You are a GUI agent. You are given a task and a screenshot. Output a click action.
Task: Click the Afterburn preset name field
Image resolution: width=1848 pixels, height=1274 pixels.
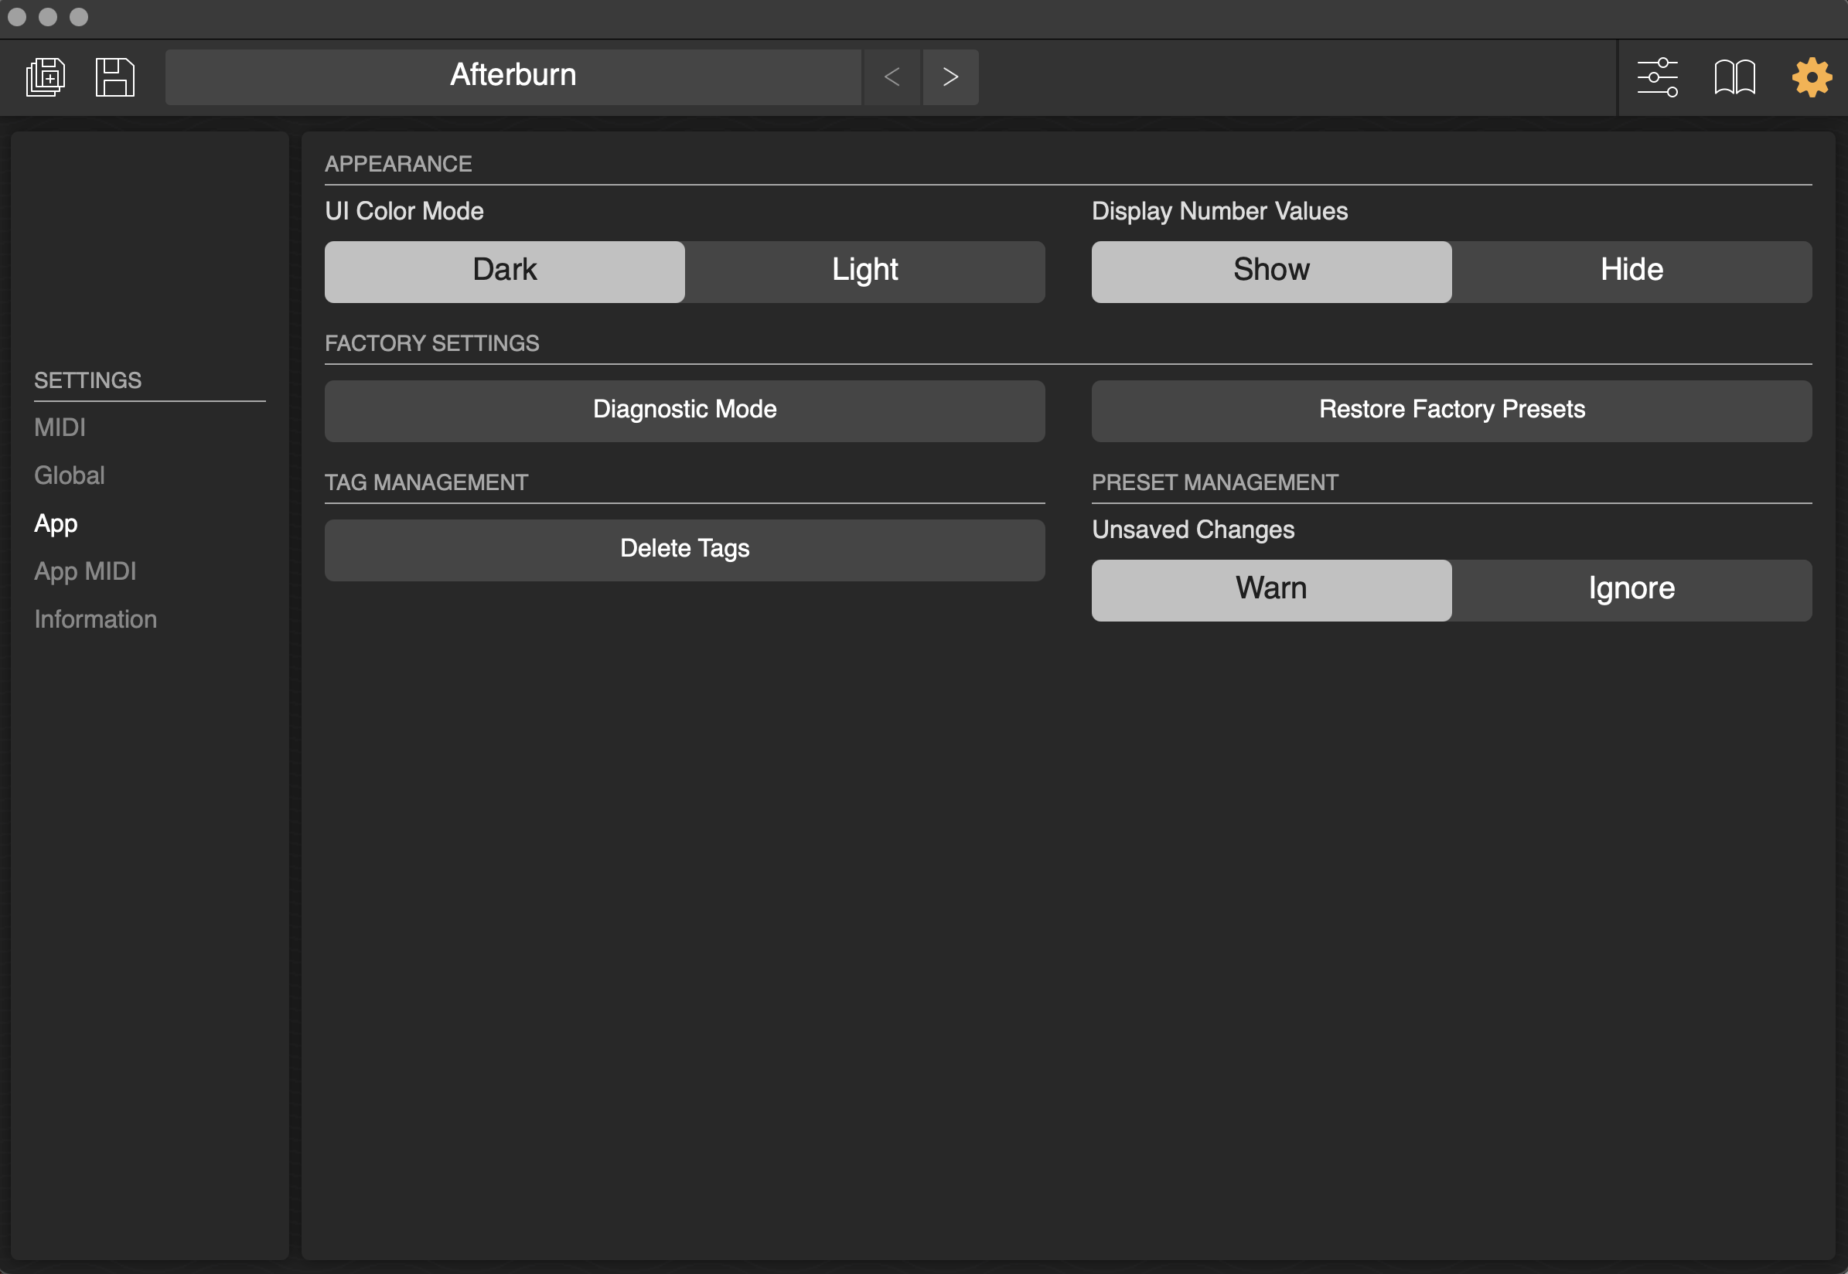pos(513,77)
